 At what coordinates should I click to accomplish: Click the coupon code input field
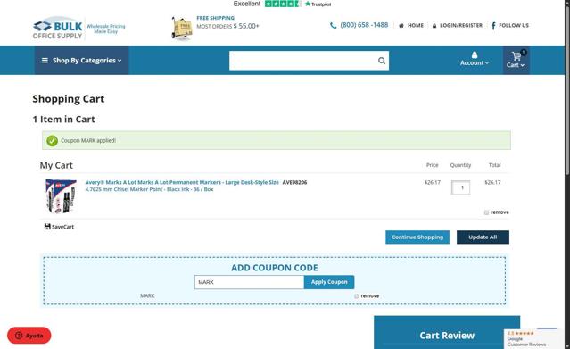tap(249, 282)
